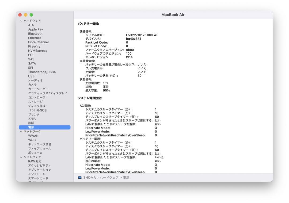Click the ハードウェア section header label

tap(32, 21)
